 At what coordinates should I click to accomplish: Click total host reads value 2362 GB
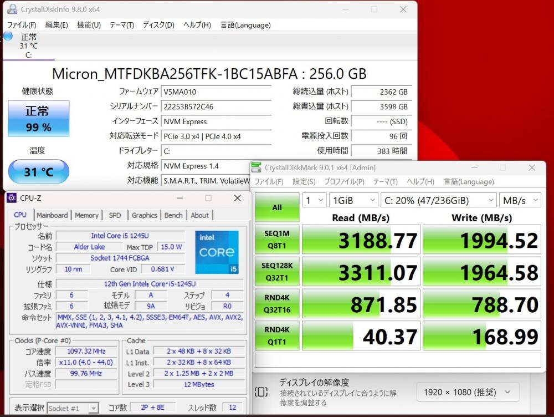(x=381, y=92)
